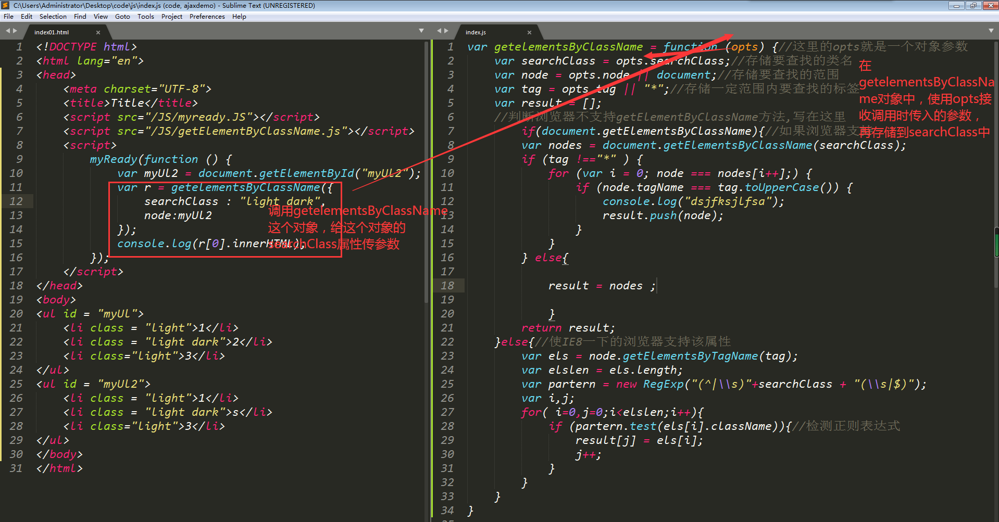Click 'var els = node.getElementsByTagName(tag);' line

pos(659,356)
